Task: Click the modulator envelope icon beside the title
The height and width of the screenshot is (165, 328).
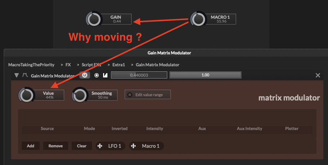Action: click(25, 76)
